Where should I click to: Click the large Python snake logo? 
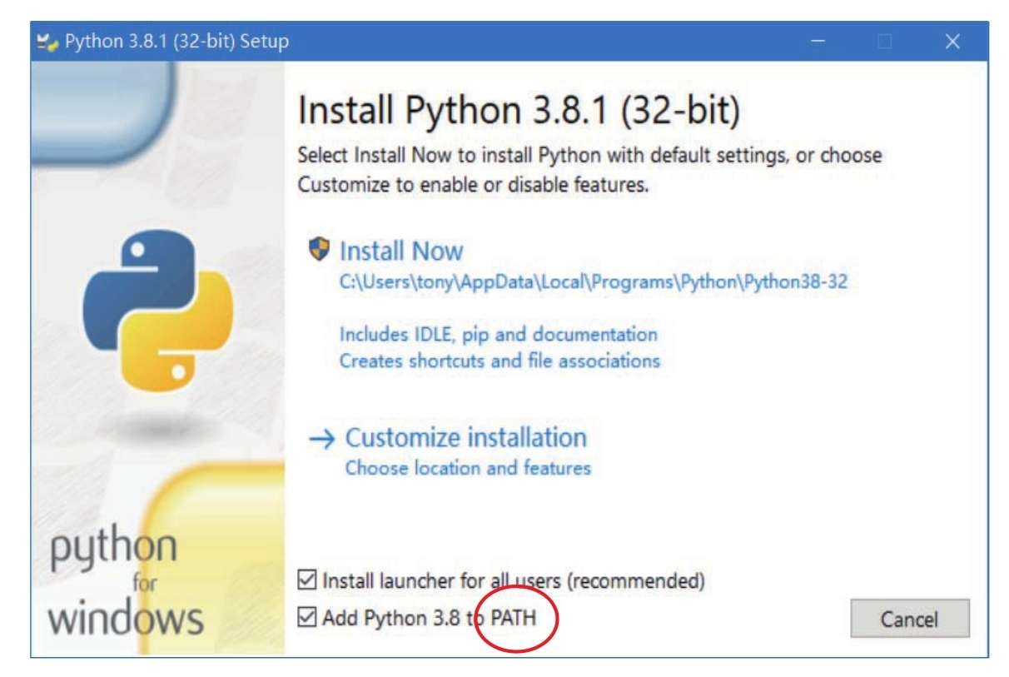[158, 311]
